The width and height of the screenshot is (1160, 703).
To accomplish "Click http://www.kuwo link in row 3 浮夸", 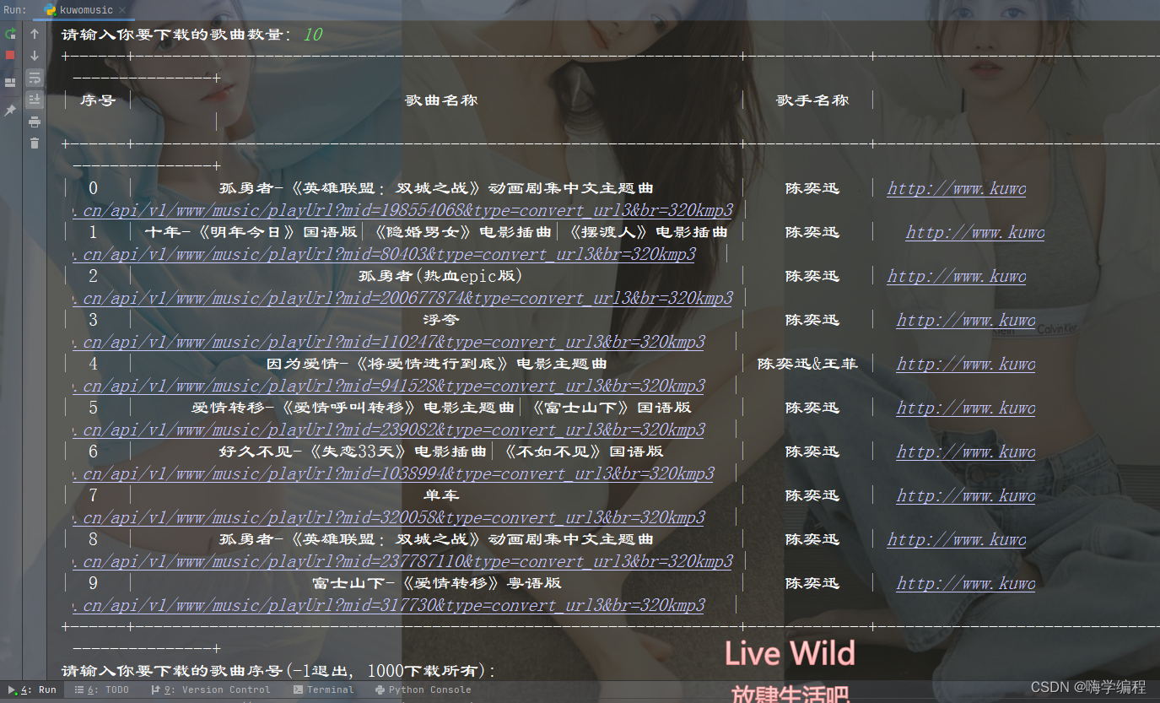I will pos(966,320).
